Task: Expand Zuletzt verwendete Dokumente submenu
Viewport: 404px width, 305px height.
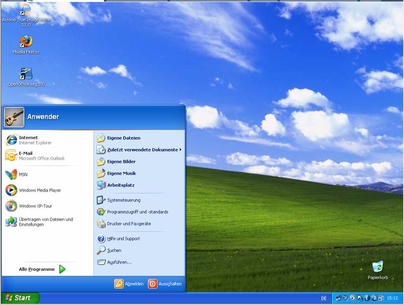Action: click(x=140, y=150)
